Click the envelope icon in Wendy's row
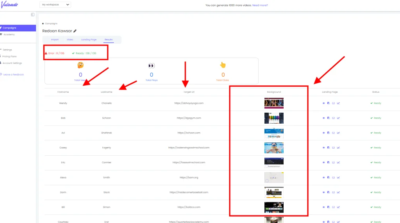The height and width of the screenshot is (223, 400). point(333,103)
